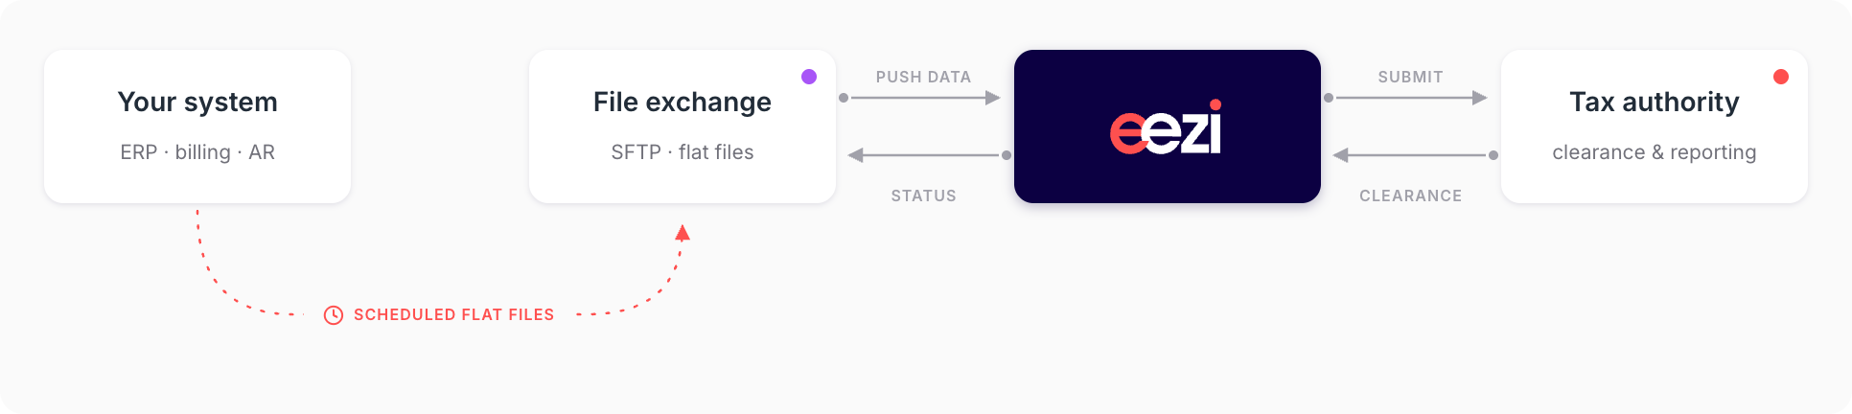Click the purple dot on File exchange card
1852x414 pixels.
[809, 77]
